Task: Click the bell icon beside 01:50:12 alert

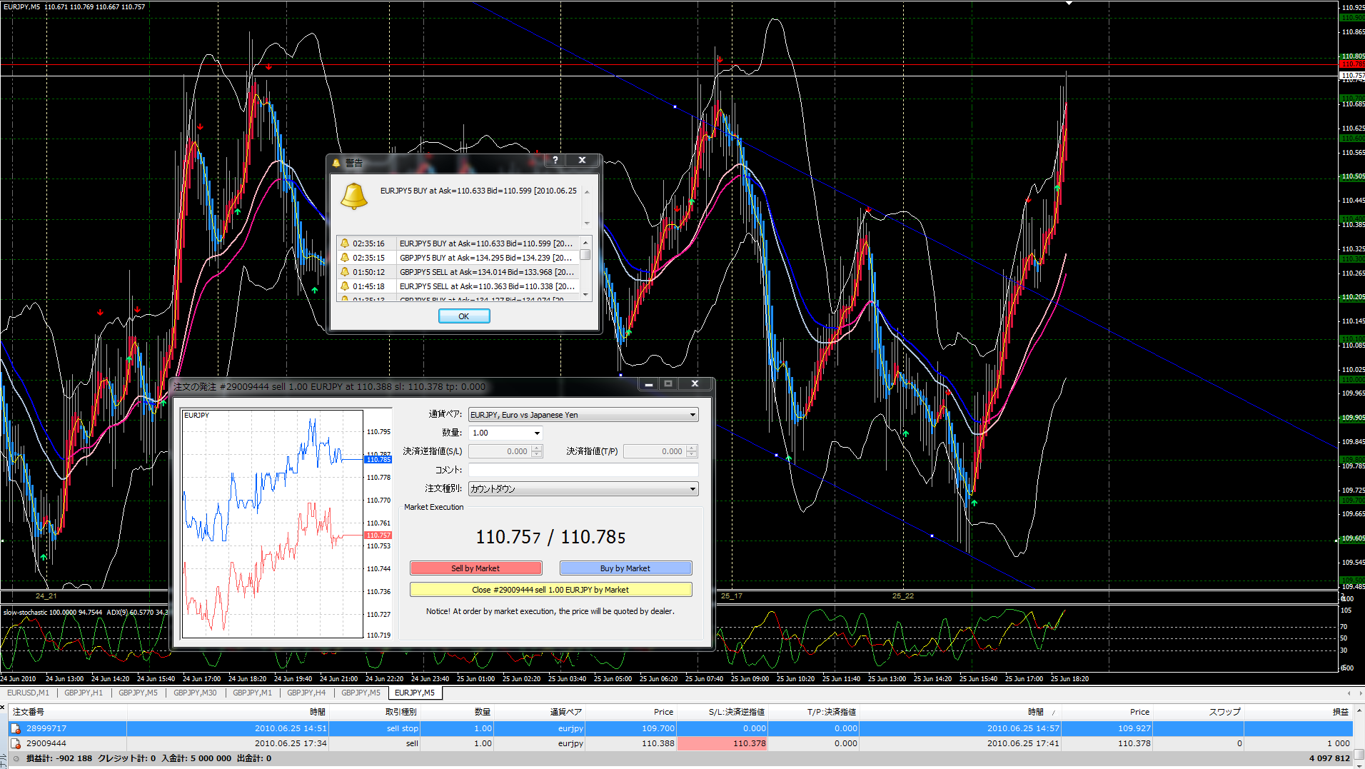Action: 345,272
